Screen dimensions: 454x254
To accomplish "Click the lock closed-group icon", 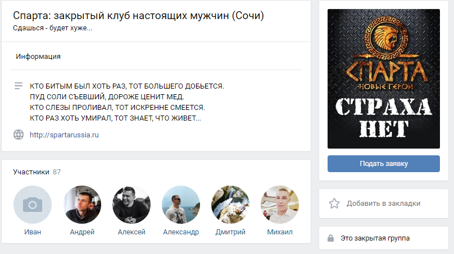I will (x=330, y=238).
